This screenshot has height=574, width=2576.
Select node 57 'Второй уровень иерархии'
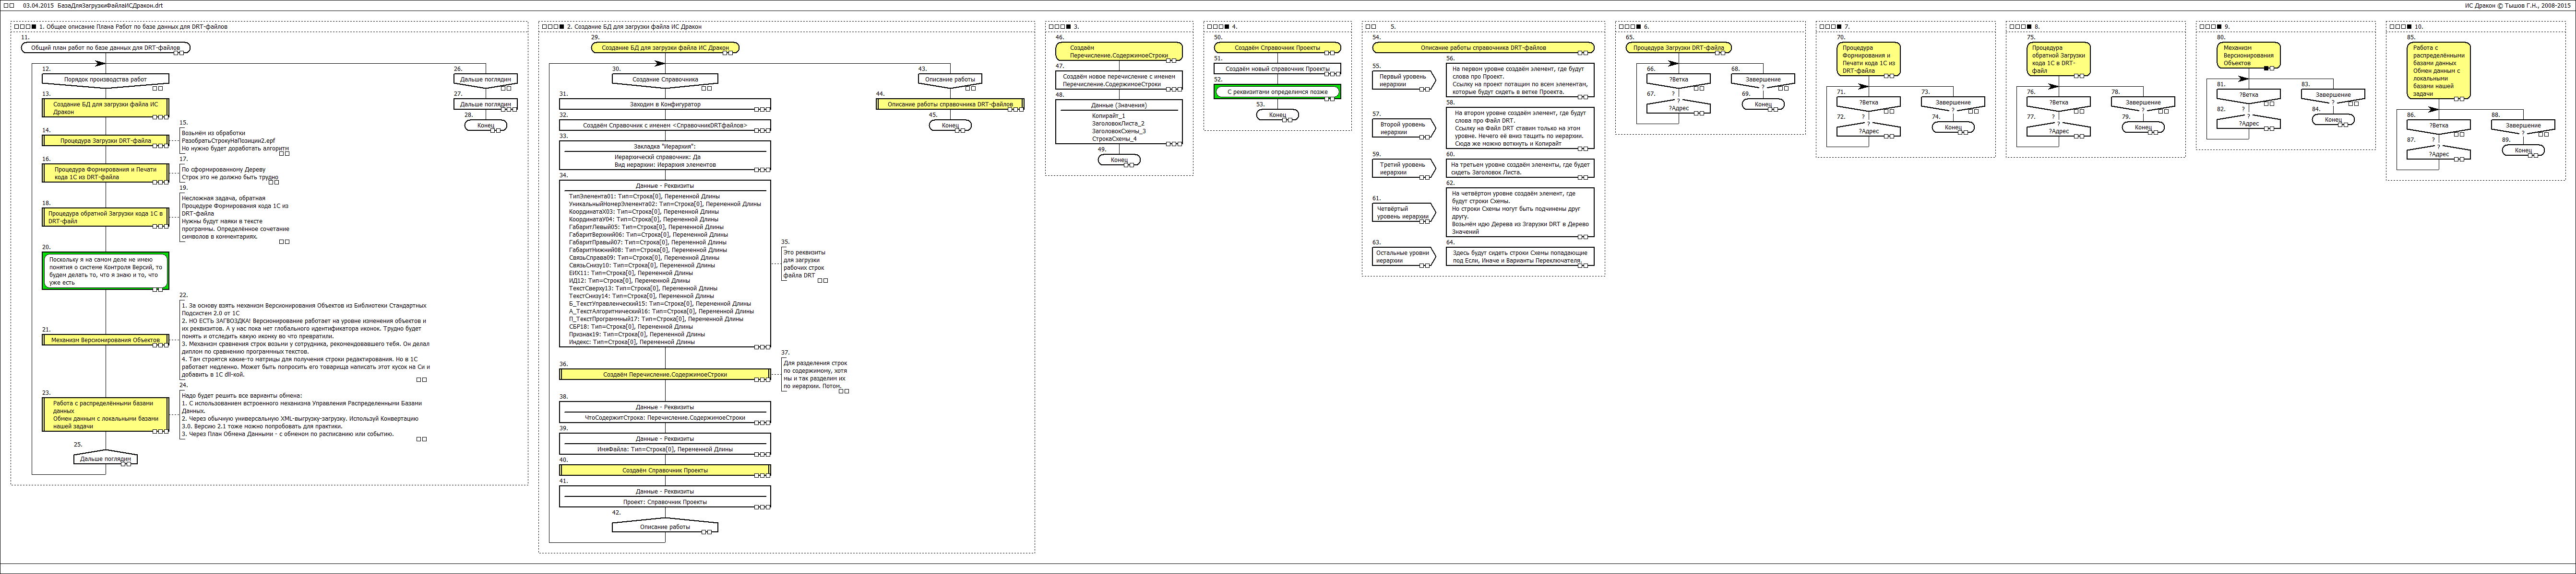click(x=1404, y=128)
